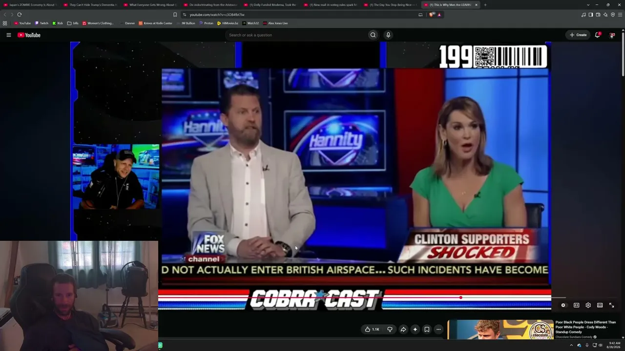Switch to They Can't Hide Trump's Dementia tab
625x351 pixels.
point(91,5)
